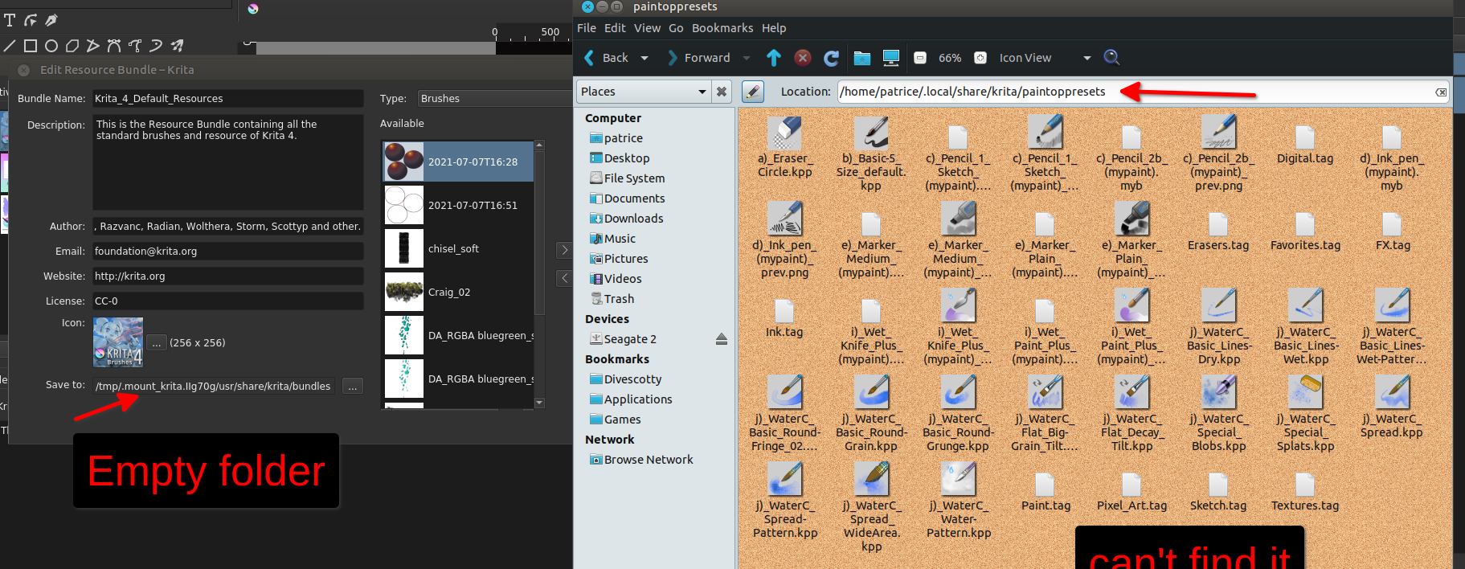
Task: Select Krita's Polyline tool
Action: tap(93, 46)
